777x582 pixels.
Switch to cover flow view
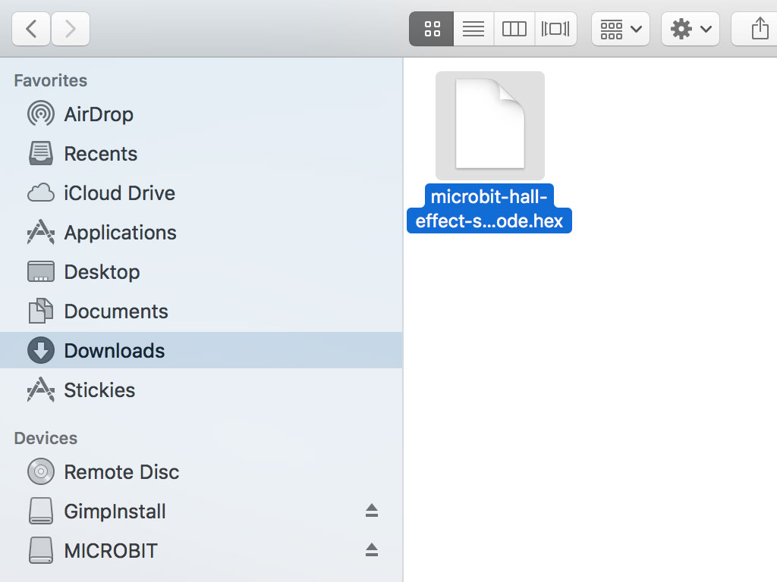[555, 29]
